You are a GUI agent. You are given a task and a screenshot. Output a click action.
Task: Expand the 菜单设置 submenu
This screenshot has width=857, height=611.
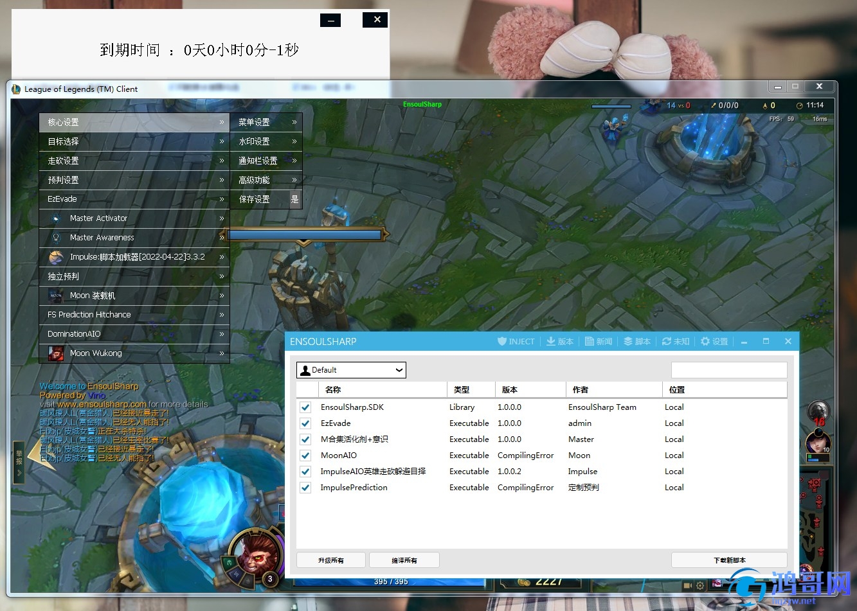click(266, 122)
